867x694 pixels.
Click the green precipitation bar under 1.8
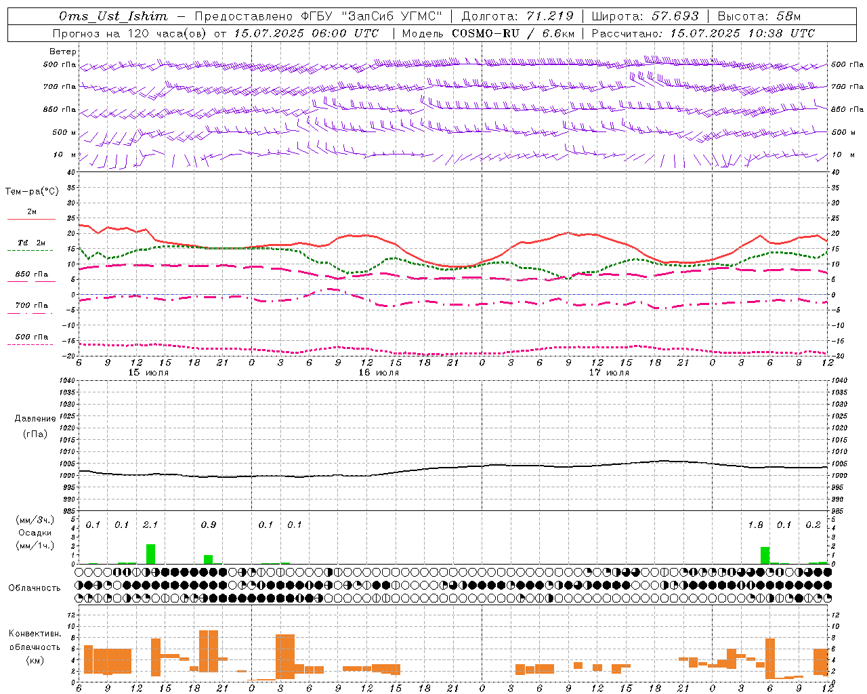765,555
